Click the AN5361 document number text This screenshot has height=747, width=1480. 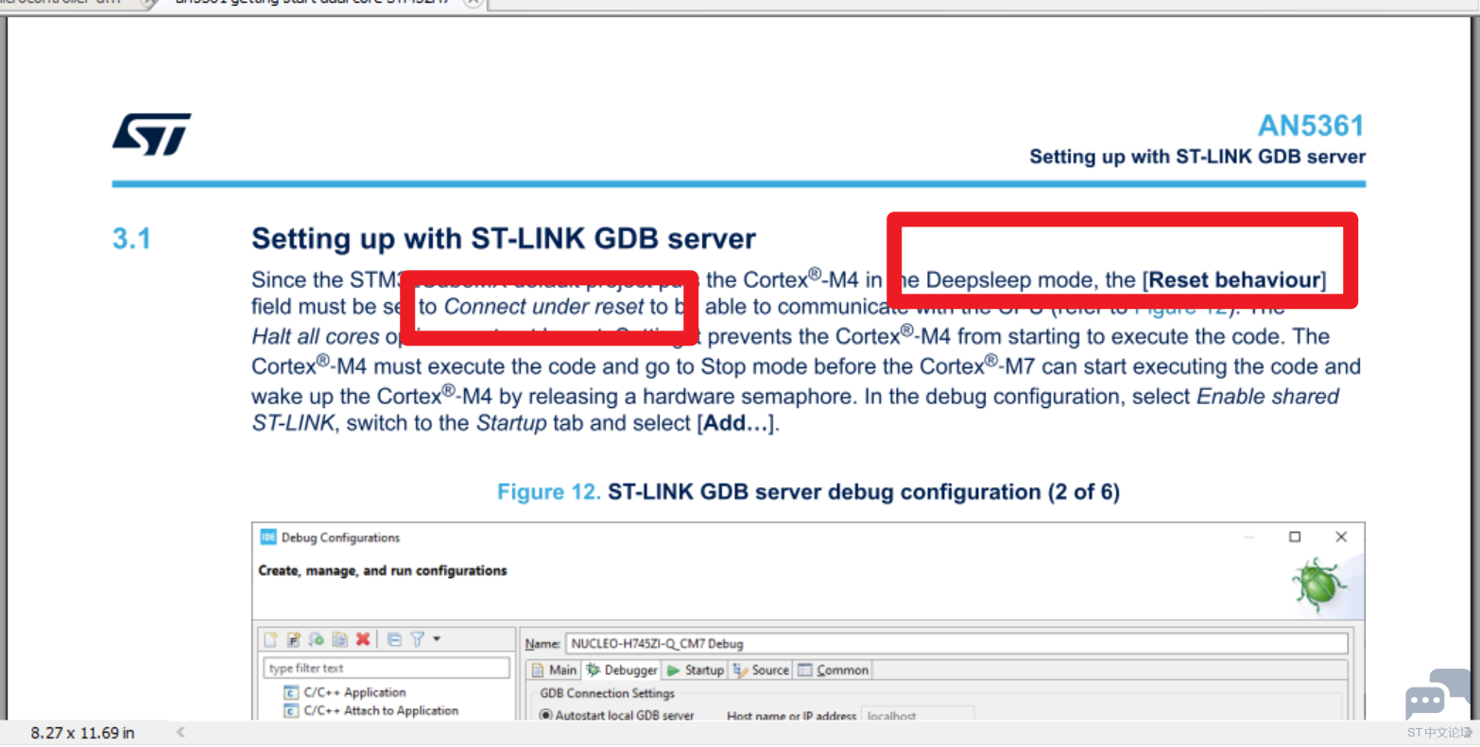pos(1311,126)
